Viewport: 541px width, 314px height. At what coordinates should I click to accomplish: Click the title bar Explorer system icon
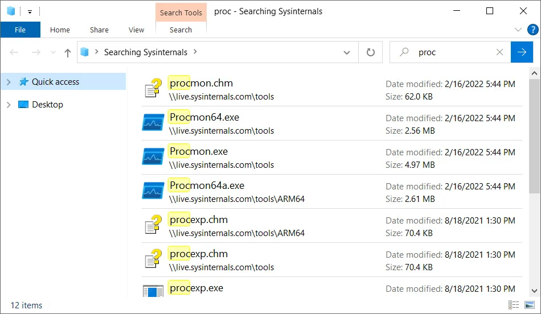click(11, 11)
